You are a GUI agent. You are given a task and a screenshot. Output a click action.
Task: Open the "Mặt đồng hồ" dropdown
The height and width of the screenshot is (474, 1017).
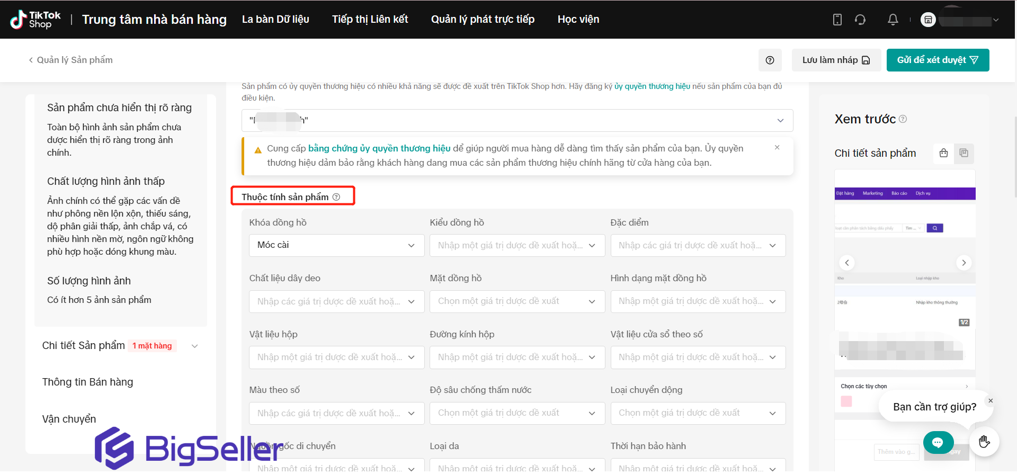[516, 301]
